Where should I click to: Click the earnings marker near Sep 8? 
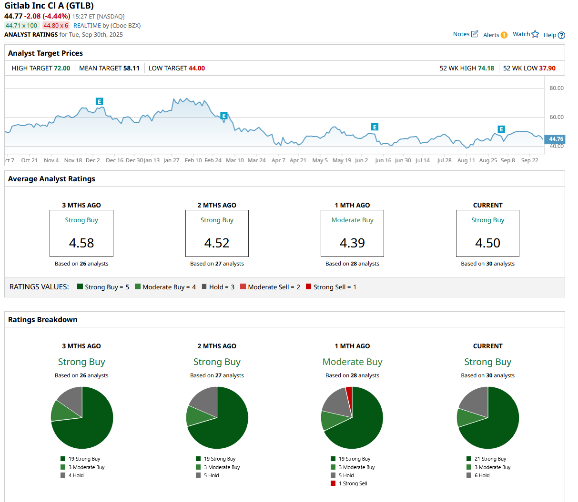[501, 129]
